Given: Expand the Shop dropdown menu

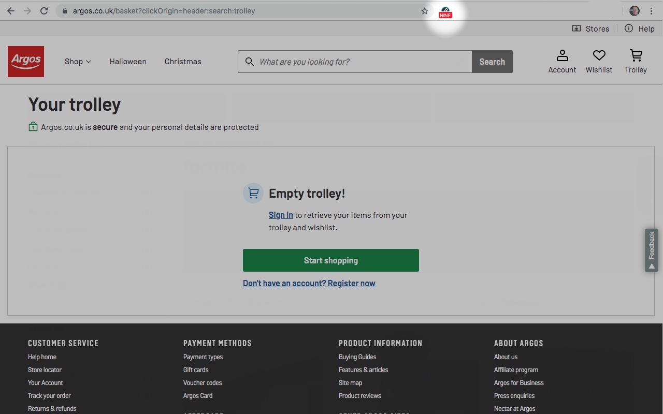Looking at the screenshot, I should 78,61.
